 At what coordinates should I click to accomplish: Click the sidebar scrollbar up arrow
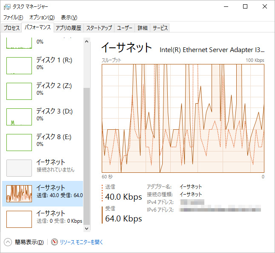point(87,41)
